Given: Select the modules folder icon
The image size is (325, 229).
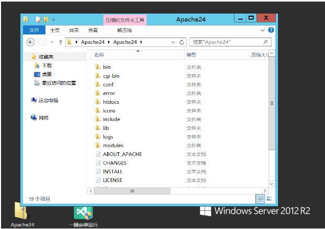Looking at the screenshot, I should coord(98,145).
